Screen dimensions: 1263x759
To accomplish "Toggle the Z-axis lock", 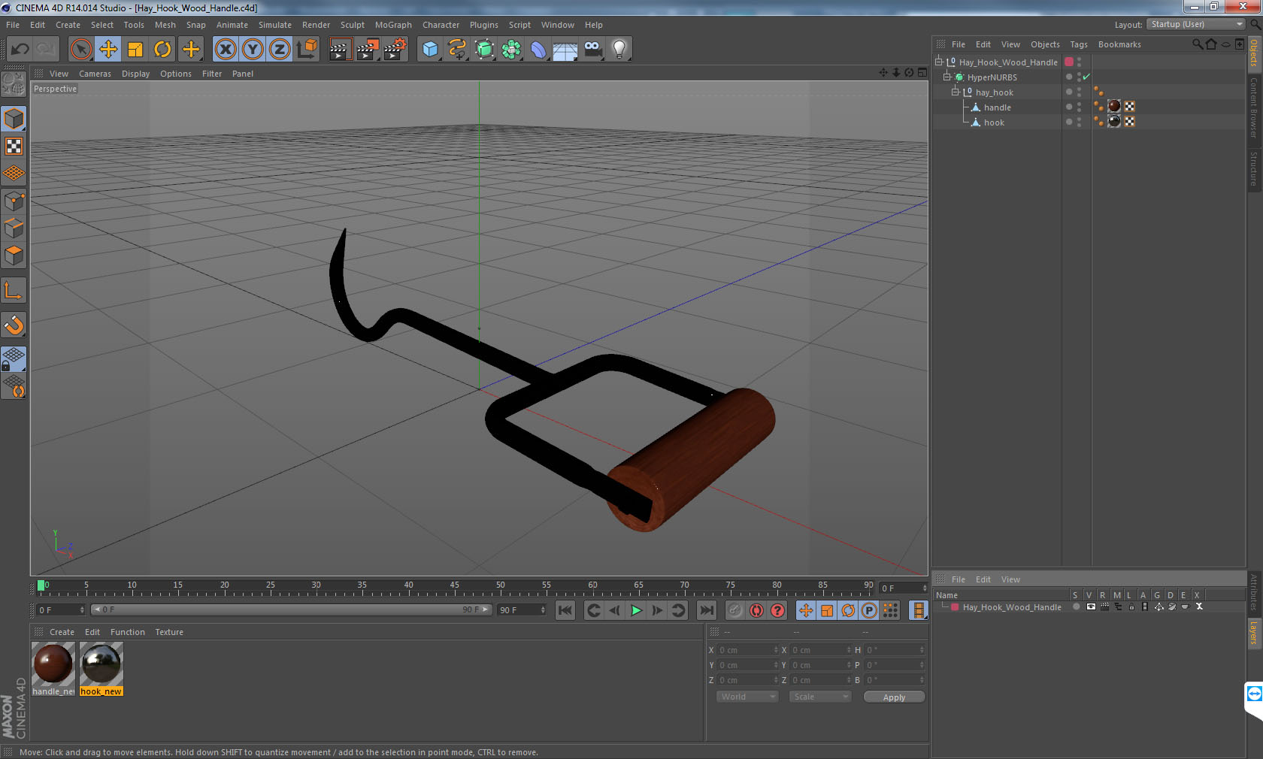I will click(280, 50).
